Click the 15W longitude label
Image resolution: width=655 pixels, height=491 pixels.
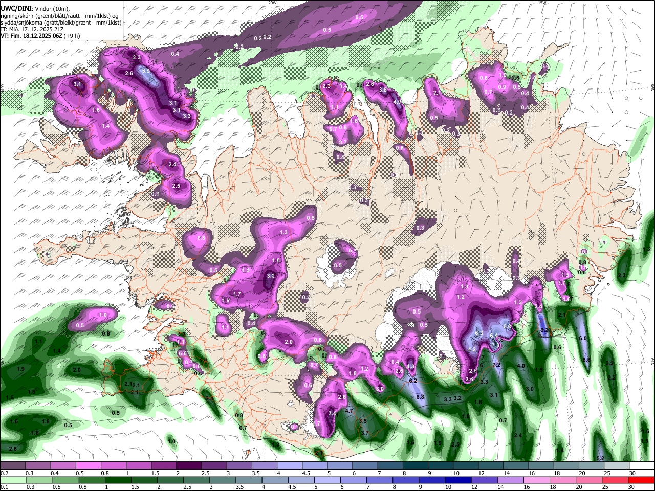[542, 3]
